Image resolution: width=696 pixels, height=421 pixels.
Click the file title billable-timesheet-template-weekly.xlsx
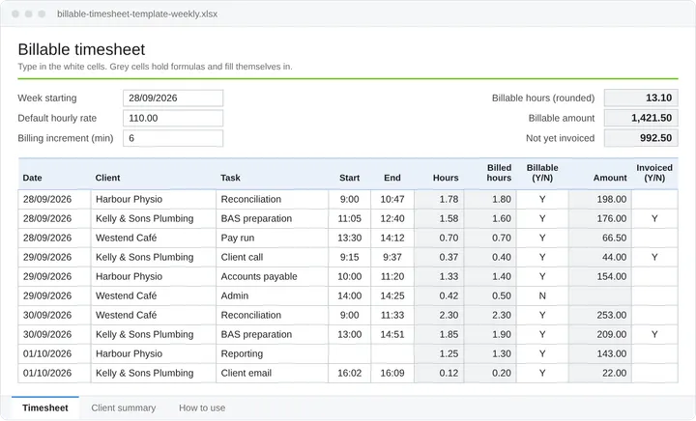pyautogui.click(x=137, y=14)
